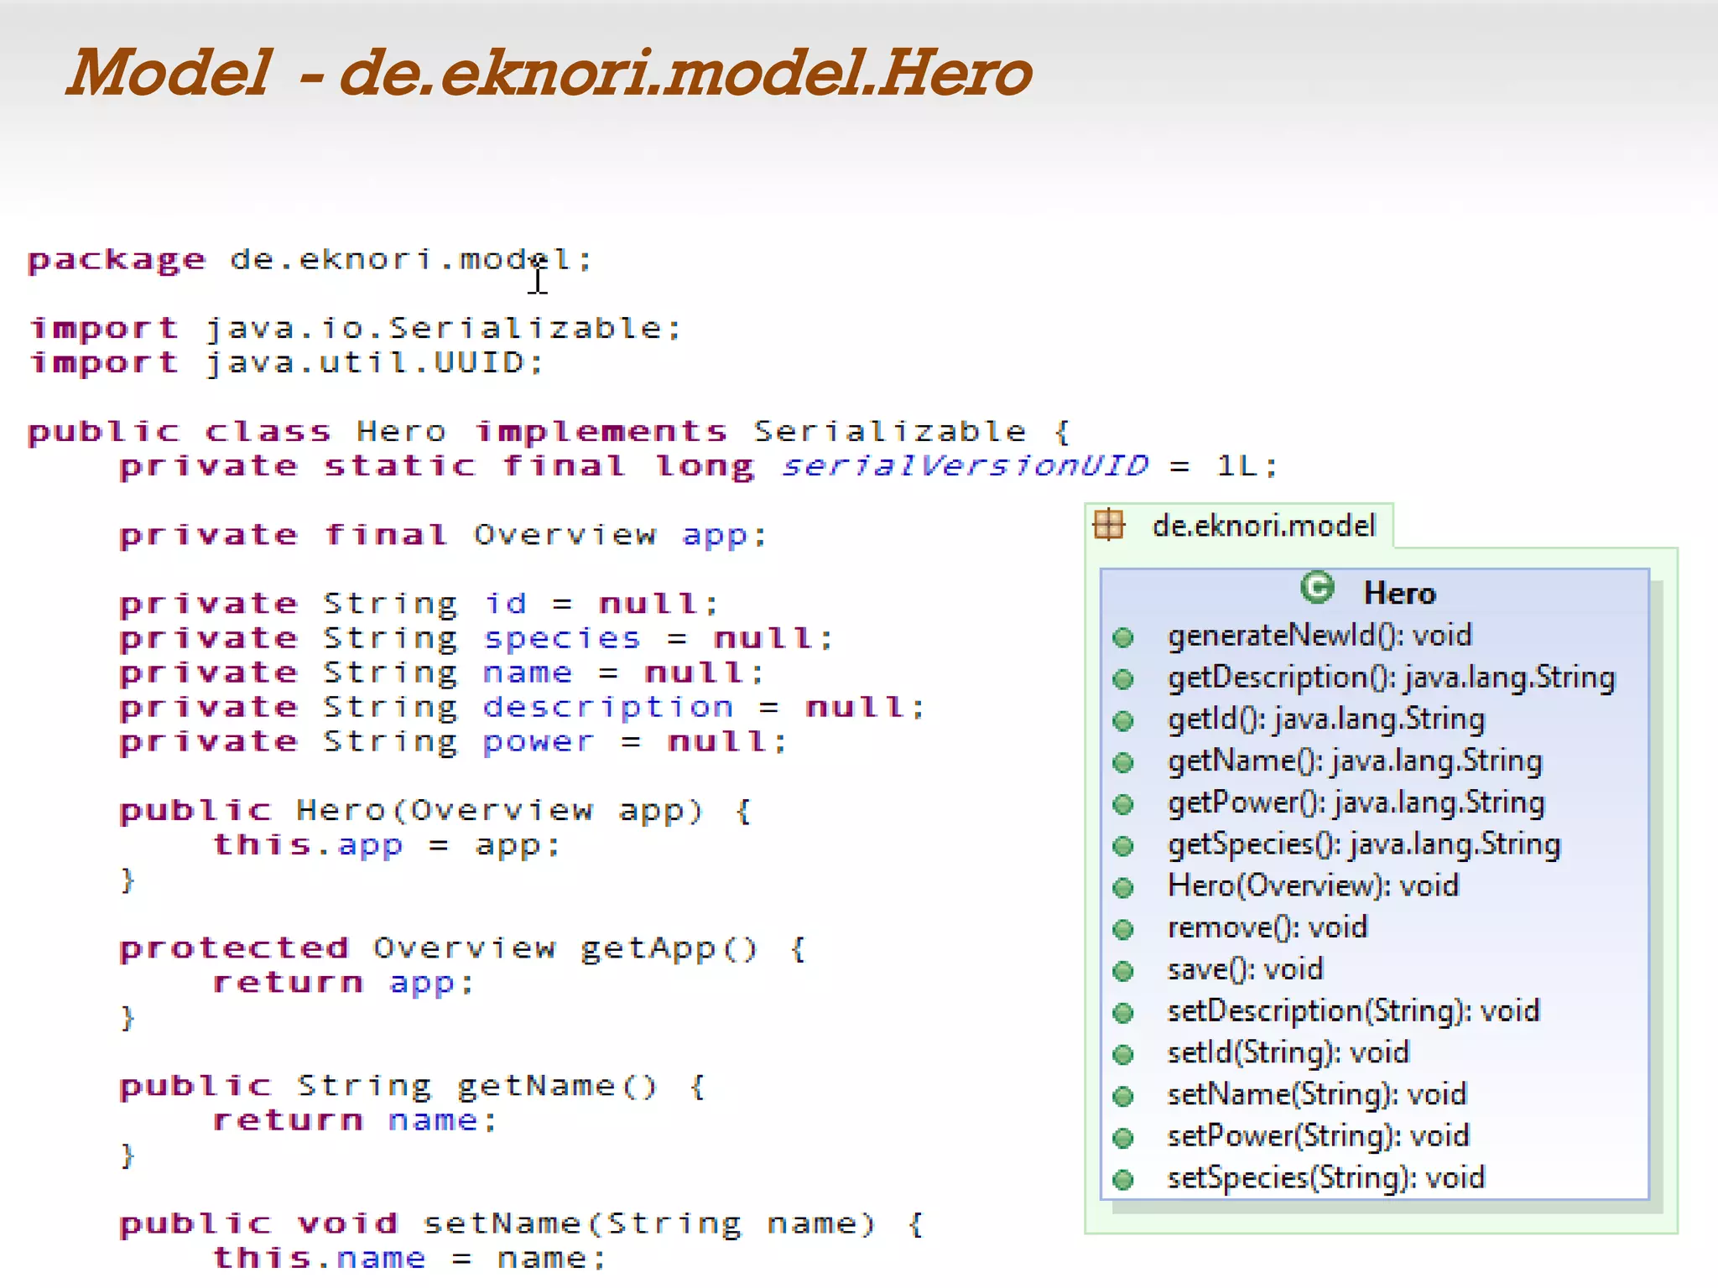Click green dot icon beside Hero(Overview) constructor
The height and width of the screenshot is (1288, 1718).
click(x=1122, y=887)
